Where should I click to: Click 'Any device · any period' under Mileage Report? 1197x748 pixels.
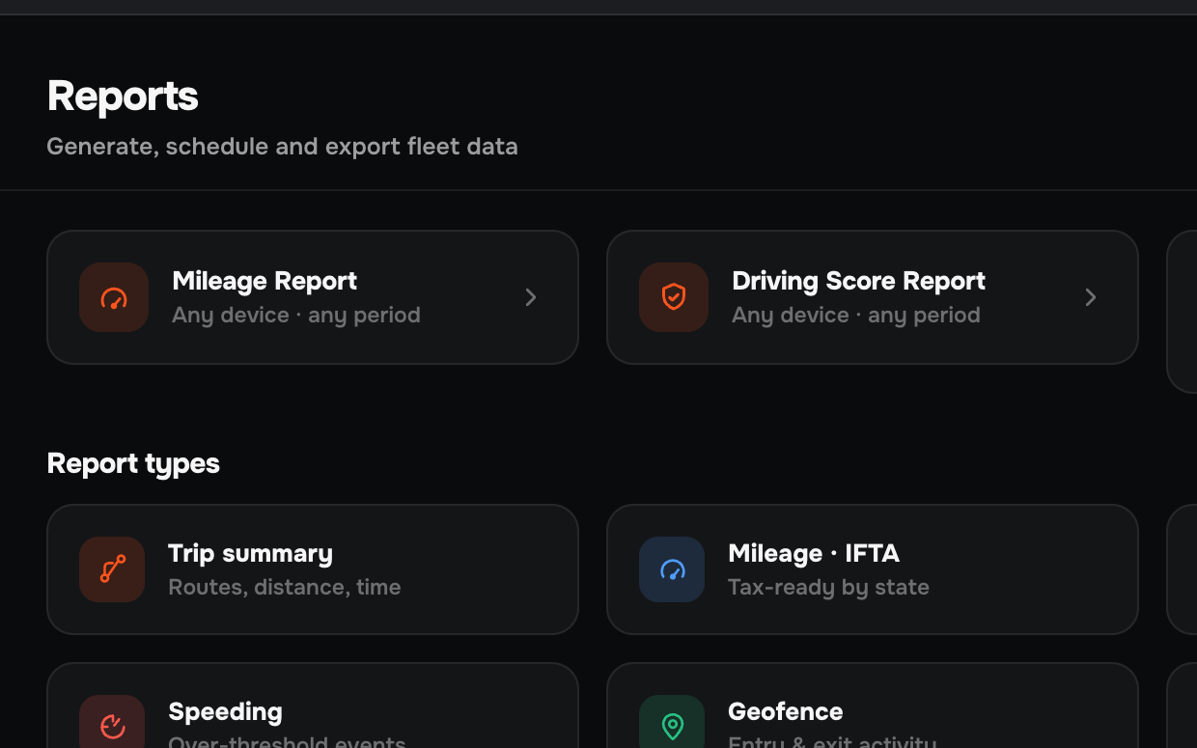(x=296, y=315)
